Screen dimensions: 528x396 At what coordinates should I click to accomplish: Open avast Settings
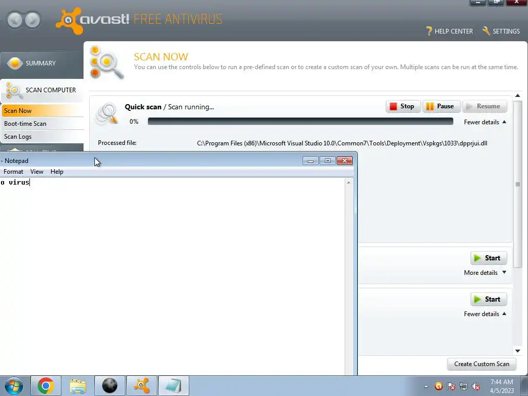501,31
